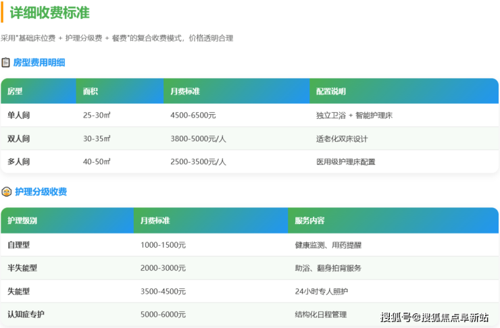Click the face icon beside 护理分级收费
The width and height of the screenshot is (500, 328).
tap(6, 192)
